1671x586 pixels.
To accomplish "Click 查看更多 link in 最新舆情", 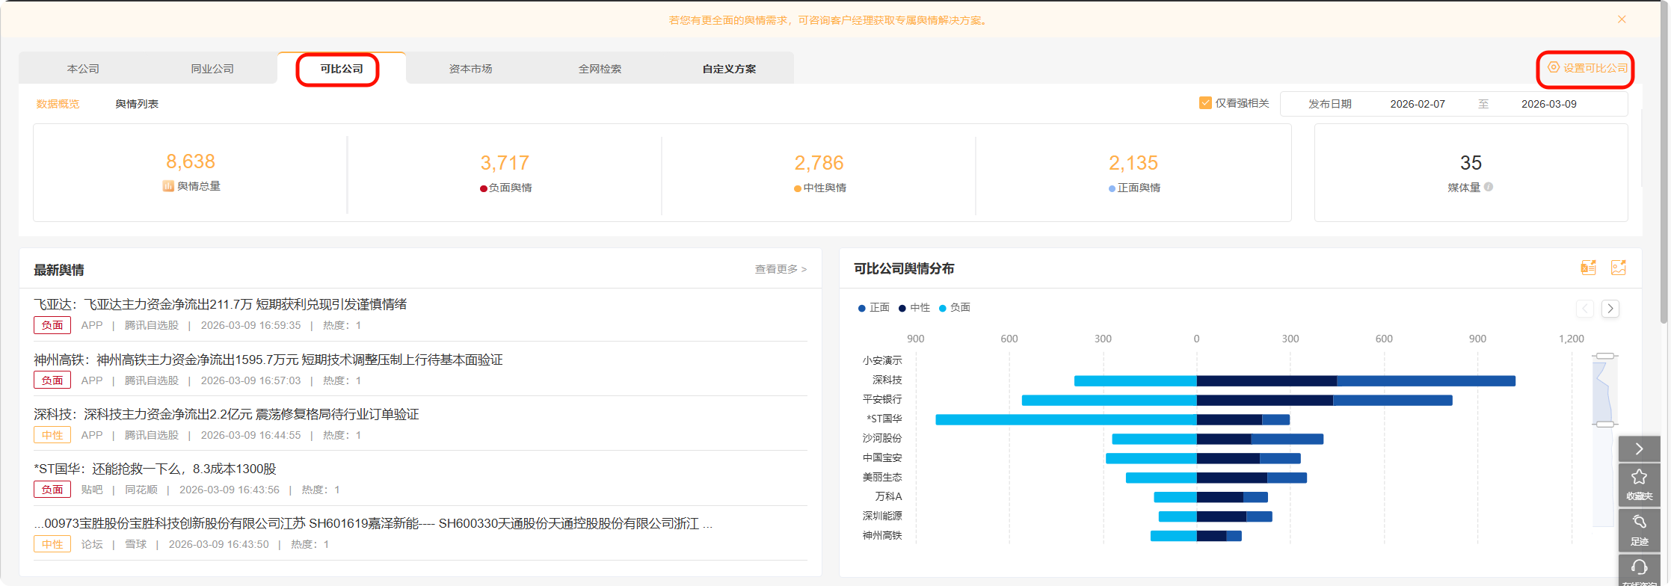I will click(x=780, y=269).
